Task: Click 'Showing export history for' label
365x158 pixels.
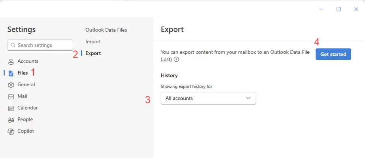Action: [186, 87]
